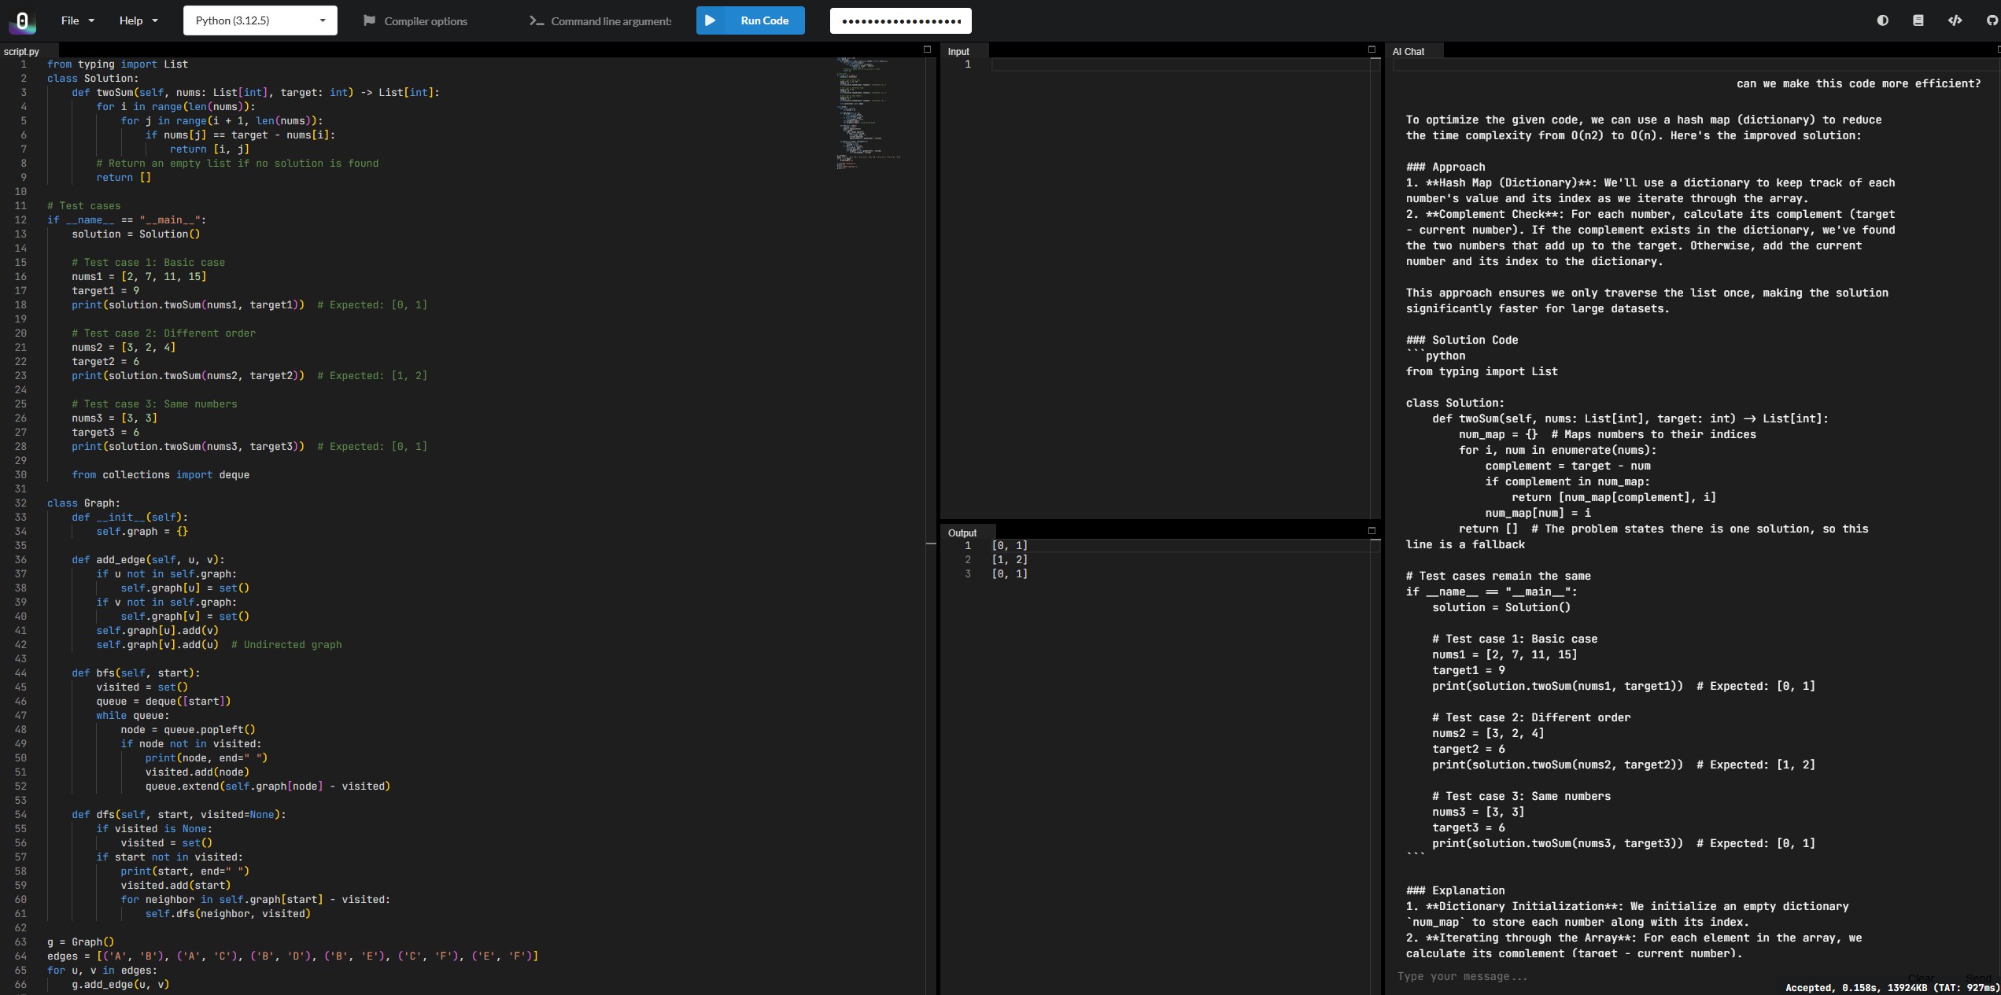Click the 'def add_edge(self, u, v):' line
The width and height of the screenshot is (2001, 995).
click(x=148, y=559)
